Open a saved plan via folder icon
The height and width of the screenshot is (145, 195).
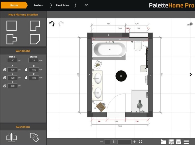pyautogui.click(x=164, y=142)
